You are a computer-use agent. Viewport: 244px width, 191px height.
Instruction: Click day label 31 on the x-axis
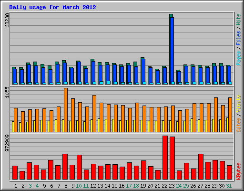click(229, 186)
